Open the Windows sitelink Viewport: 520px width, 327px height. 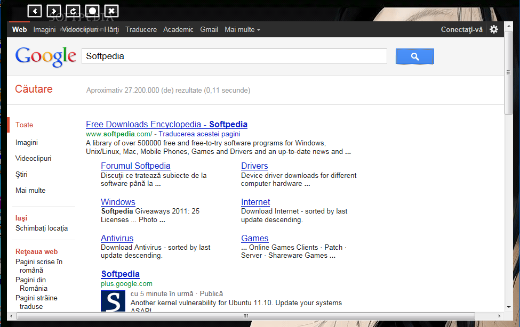point(118,202)
